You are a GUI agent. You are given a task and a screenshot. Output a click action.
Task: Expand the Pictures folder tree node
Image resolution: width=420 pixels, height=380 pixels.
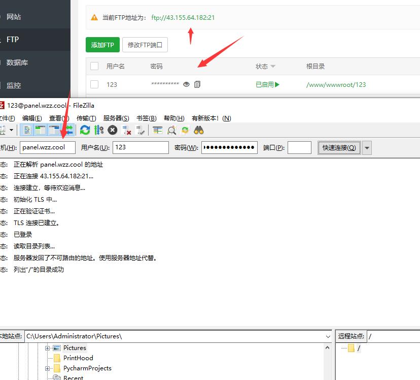click(47, 348)
